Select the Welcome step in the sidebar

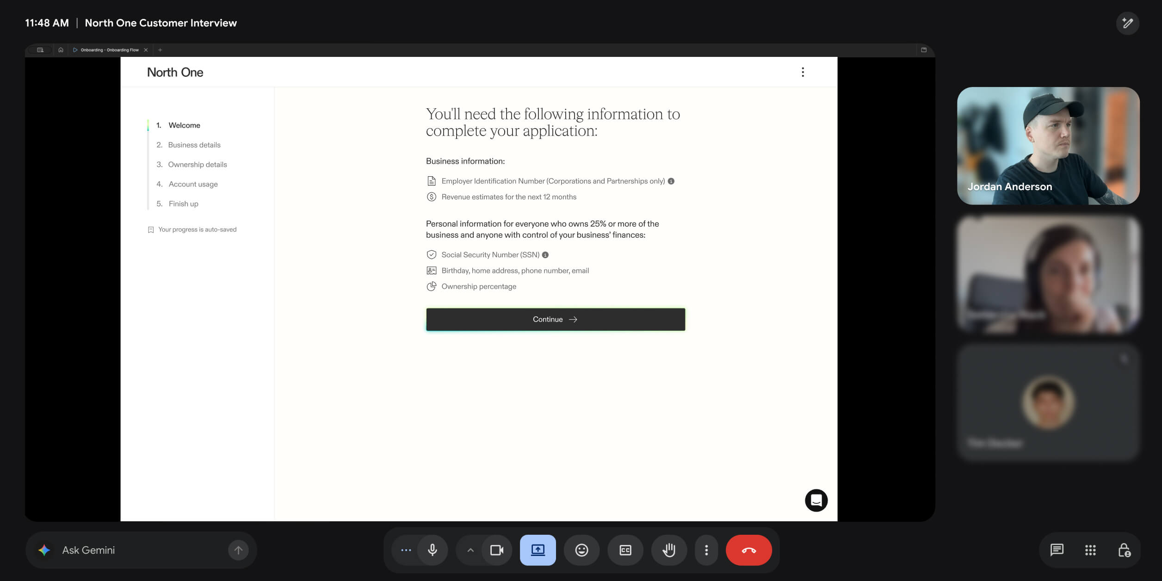tap(178, 125)
